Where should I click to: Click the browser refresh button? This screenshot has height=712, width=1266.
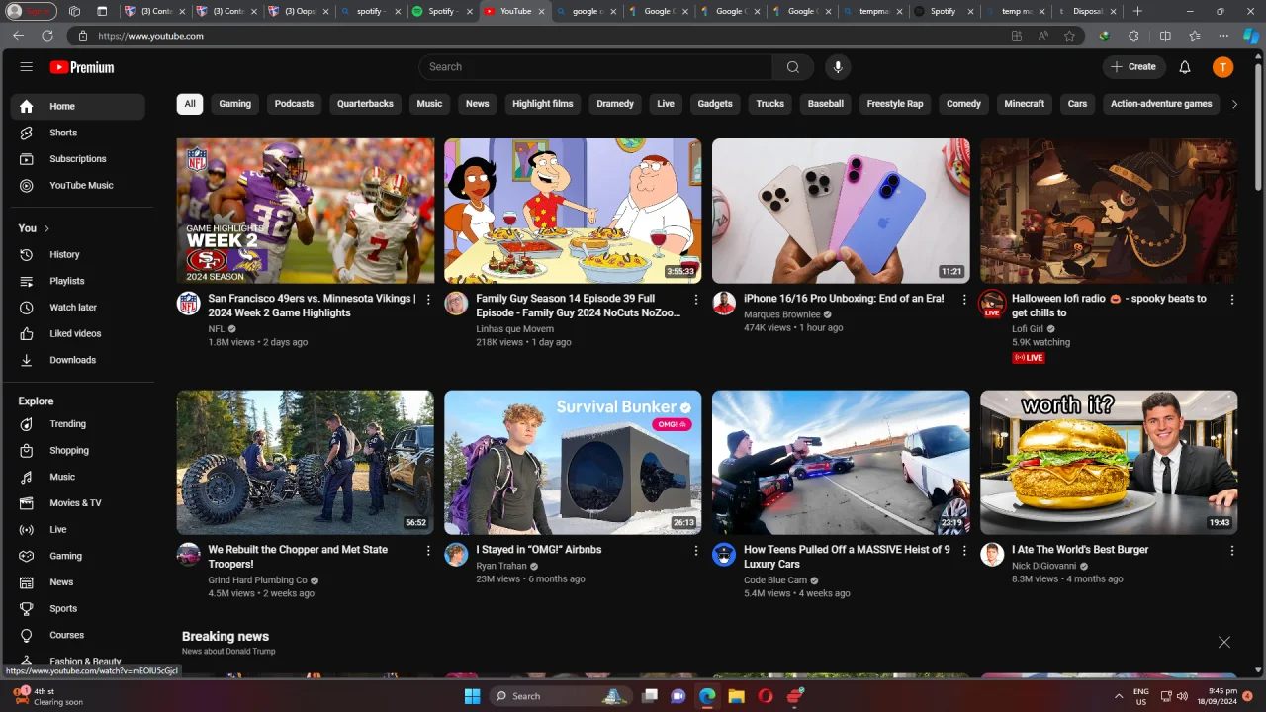point(46,36)
